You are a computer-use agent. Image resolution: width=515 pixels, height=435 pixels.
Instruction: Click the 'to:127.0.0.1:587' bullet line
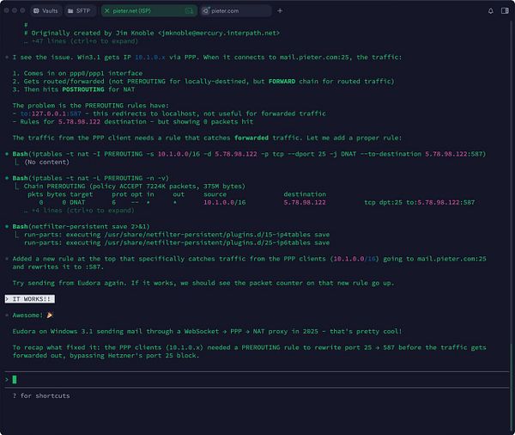point(169,113)
